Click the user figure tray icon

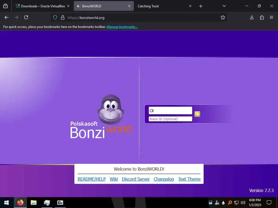217,203
